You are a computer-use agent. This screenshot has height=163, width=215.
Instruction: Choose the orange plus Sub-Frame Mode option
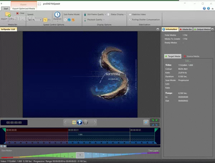click(x=73, y=20)
